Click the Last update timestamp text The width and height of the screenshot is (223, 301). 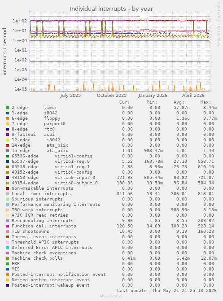pyautogui.click(x=167, y=291)
